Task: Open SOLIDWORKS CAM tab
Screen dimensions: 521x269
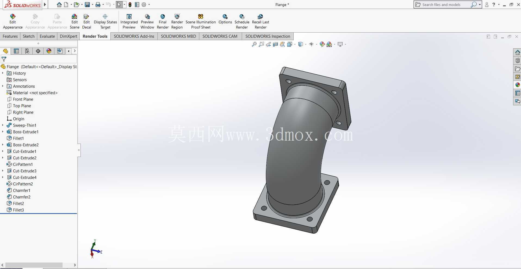Action: pos(220,36)
